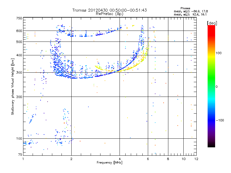This screenshot has height=173, width=231.
Task: Click the x-axis label '10'
Action: point(183,159)
